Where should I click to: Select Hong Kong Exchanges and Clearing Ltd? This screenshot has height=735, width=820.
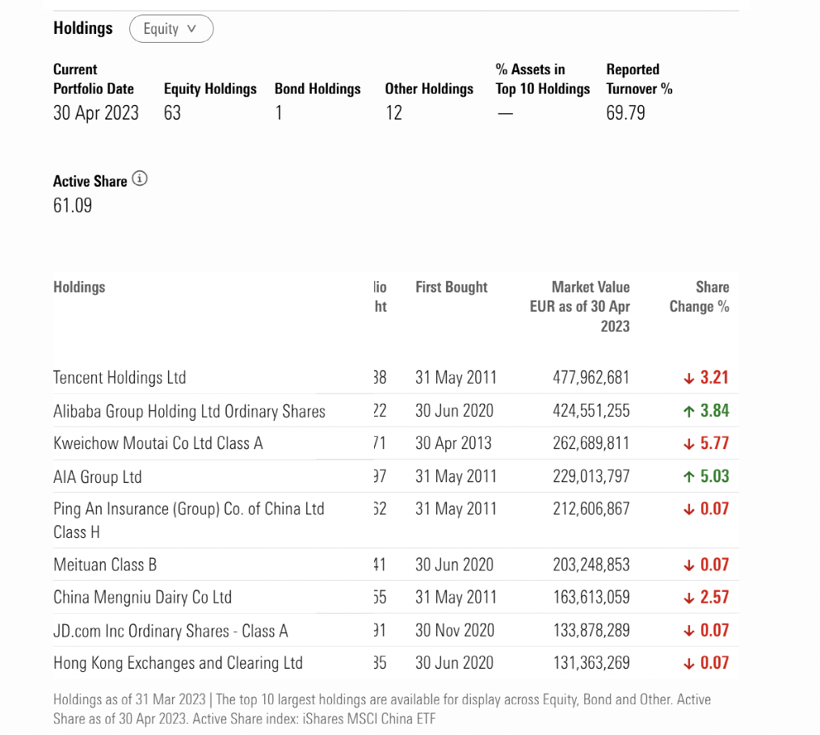tap(178, 663)
